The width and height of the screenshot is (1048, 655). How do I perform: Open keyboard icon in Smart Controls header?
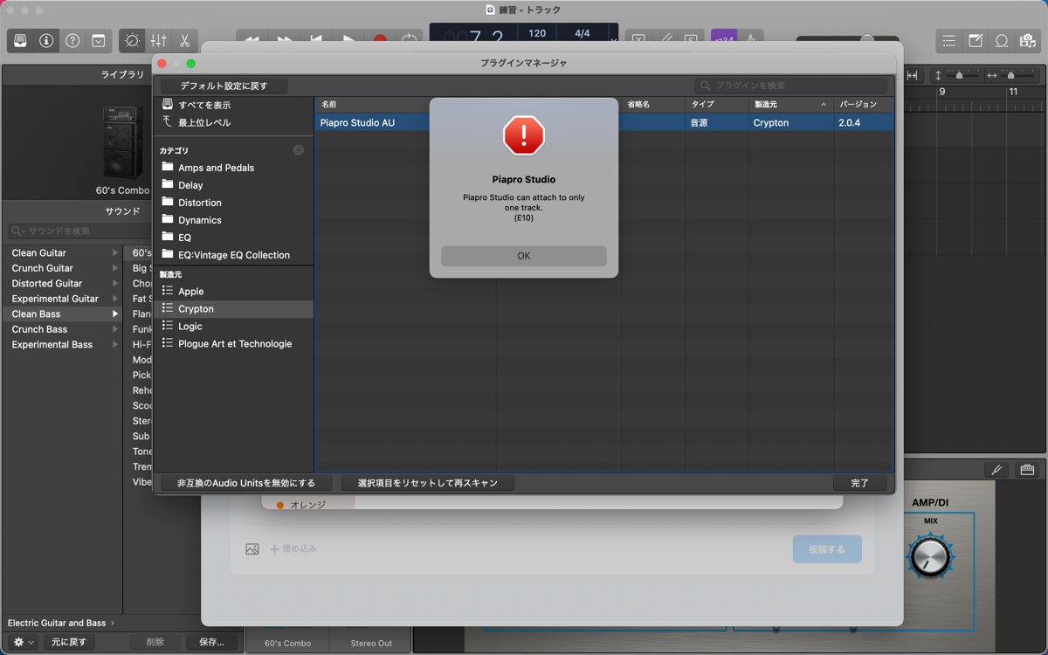[1027, 470]
